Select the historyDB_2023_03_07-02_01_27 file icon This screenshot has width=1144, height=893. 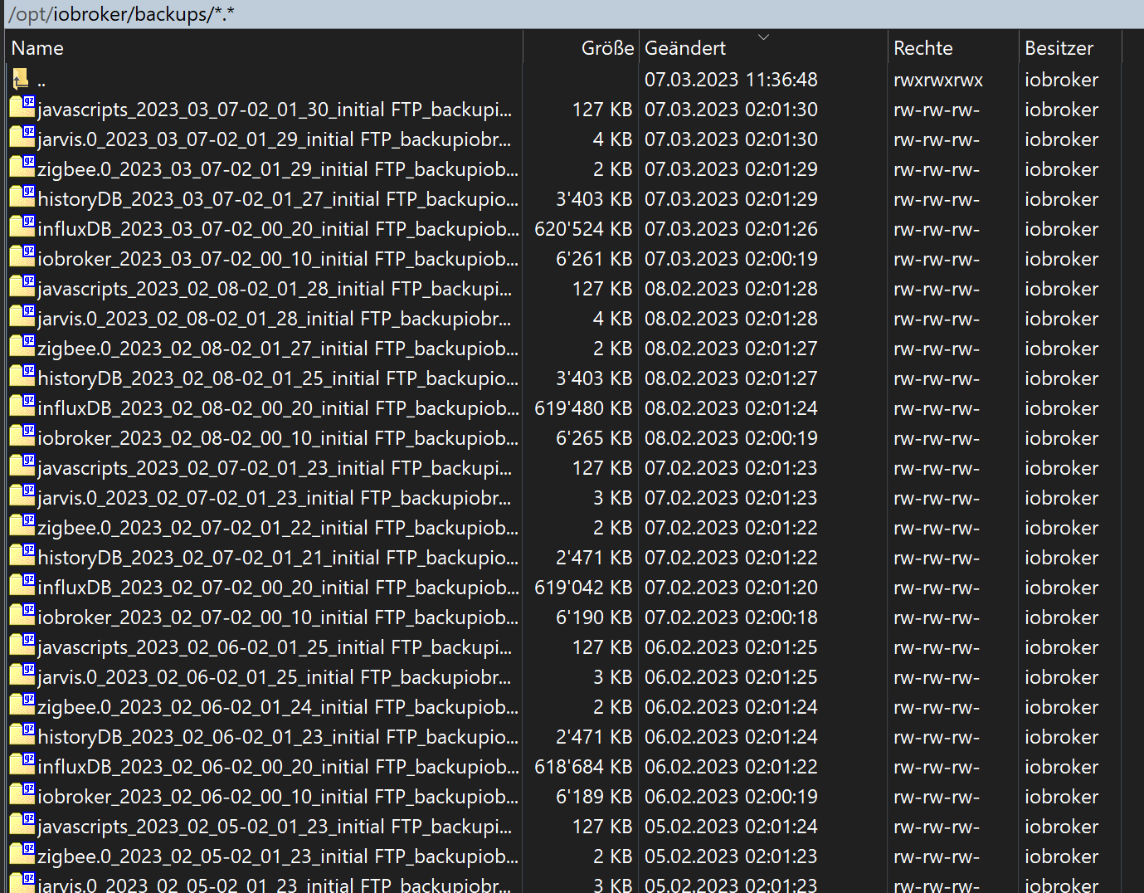click(x=22, y=198)
